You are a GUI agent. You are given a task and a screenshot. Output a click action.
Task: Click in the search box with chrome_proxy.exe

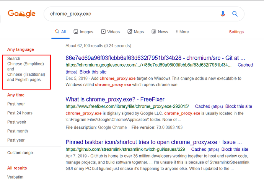130,14
